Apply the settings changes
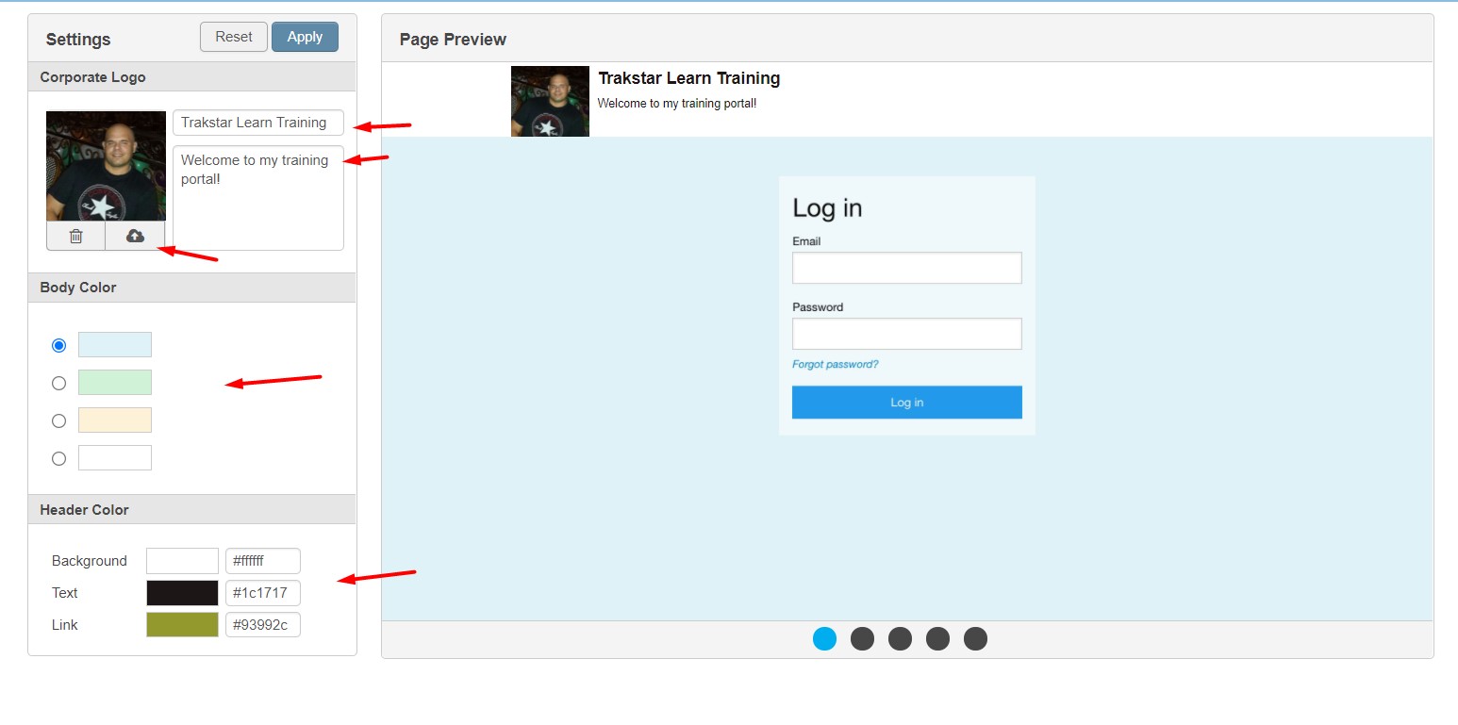This screenshot has height=725, width=1458. [x=305, y=37]
